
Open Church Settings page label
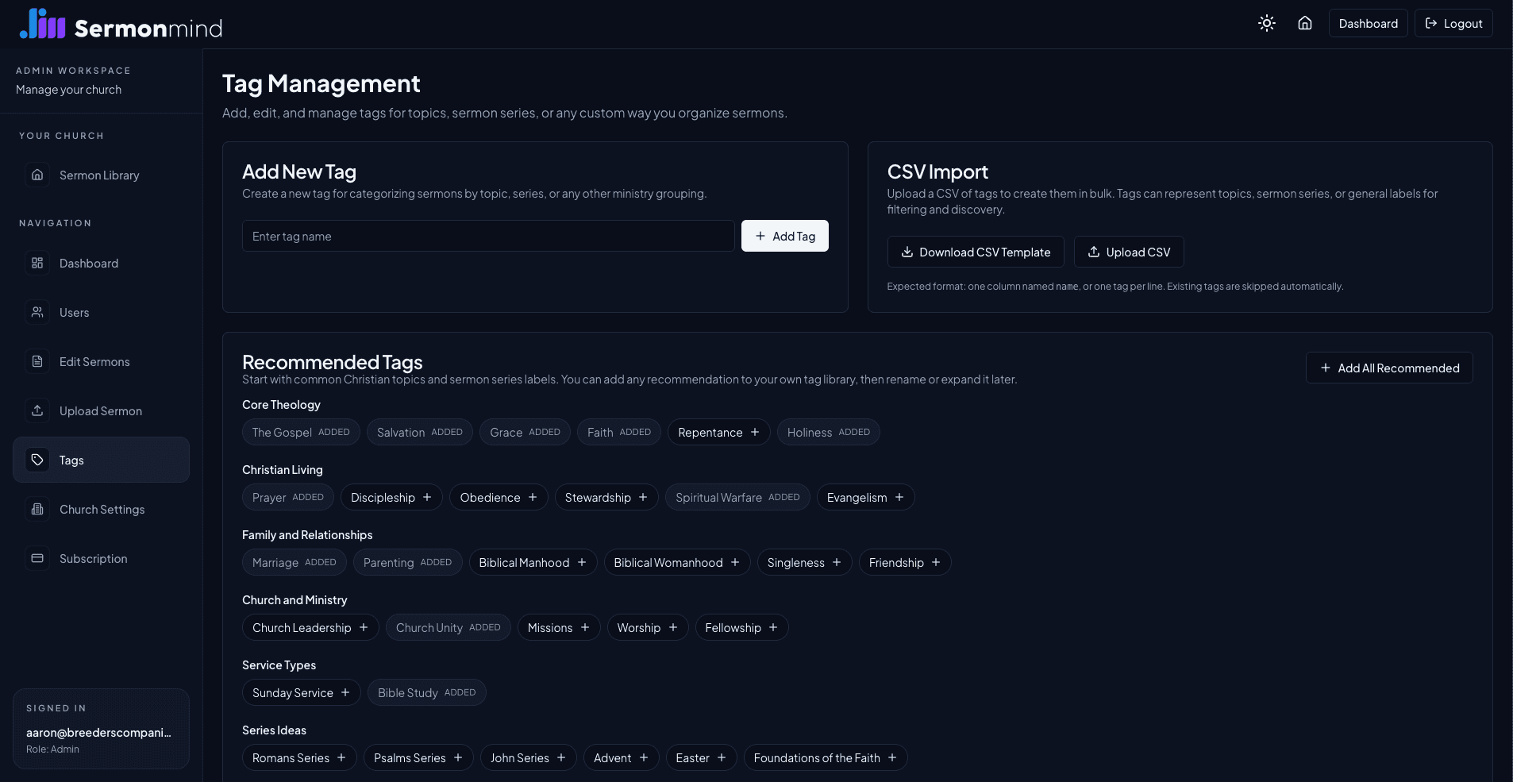tap(102, 509)
